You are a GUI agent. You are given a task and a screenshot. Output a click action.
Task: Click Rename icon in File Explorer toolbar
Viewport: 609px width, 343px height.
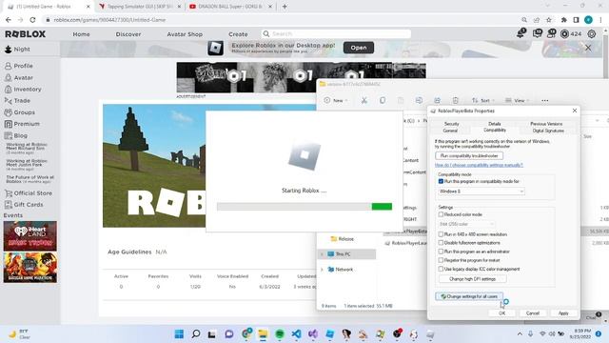pyautogui.click(x=419, y=100)
